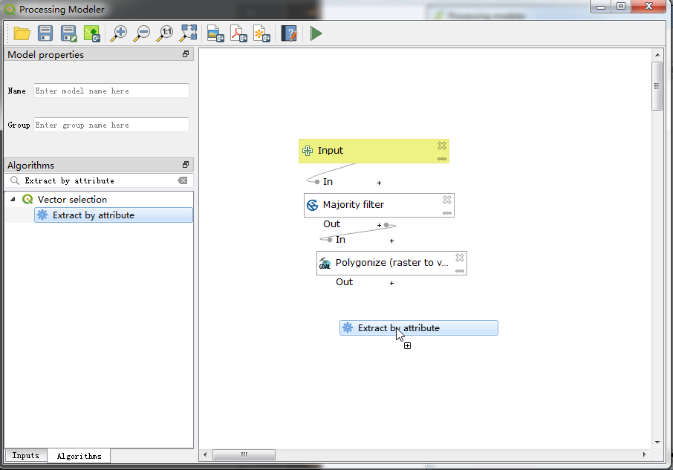Expand the Out section of Majority filter

[379, 225]
